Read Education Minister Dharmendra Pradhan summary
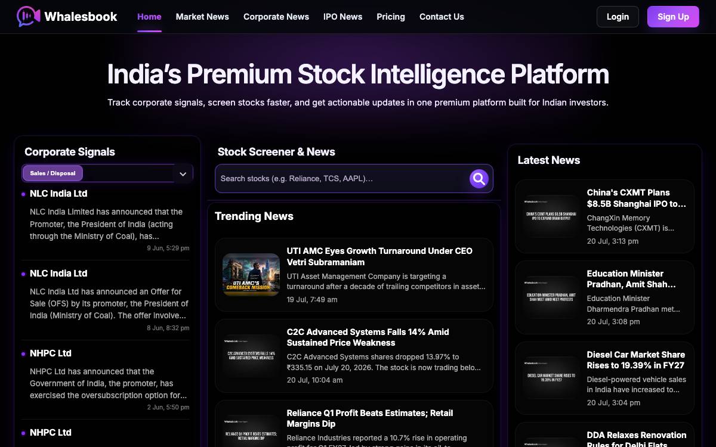The width and height of the screenshot is (716, 447). [x=634, y=304]
